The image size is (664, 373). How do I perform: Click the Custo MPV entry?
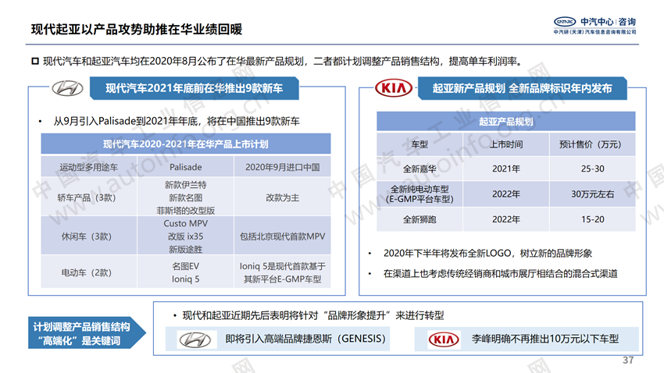[x=185, y=223]
